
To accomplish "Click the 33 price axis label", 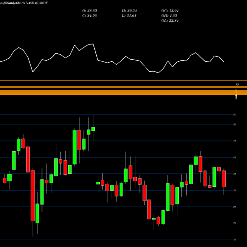I will (x=235, y=190).
